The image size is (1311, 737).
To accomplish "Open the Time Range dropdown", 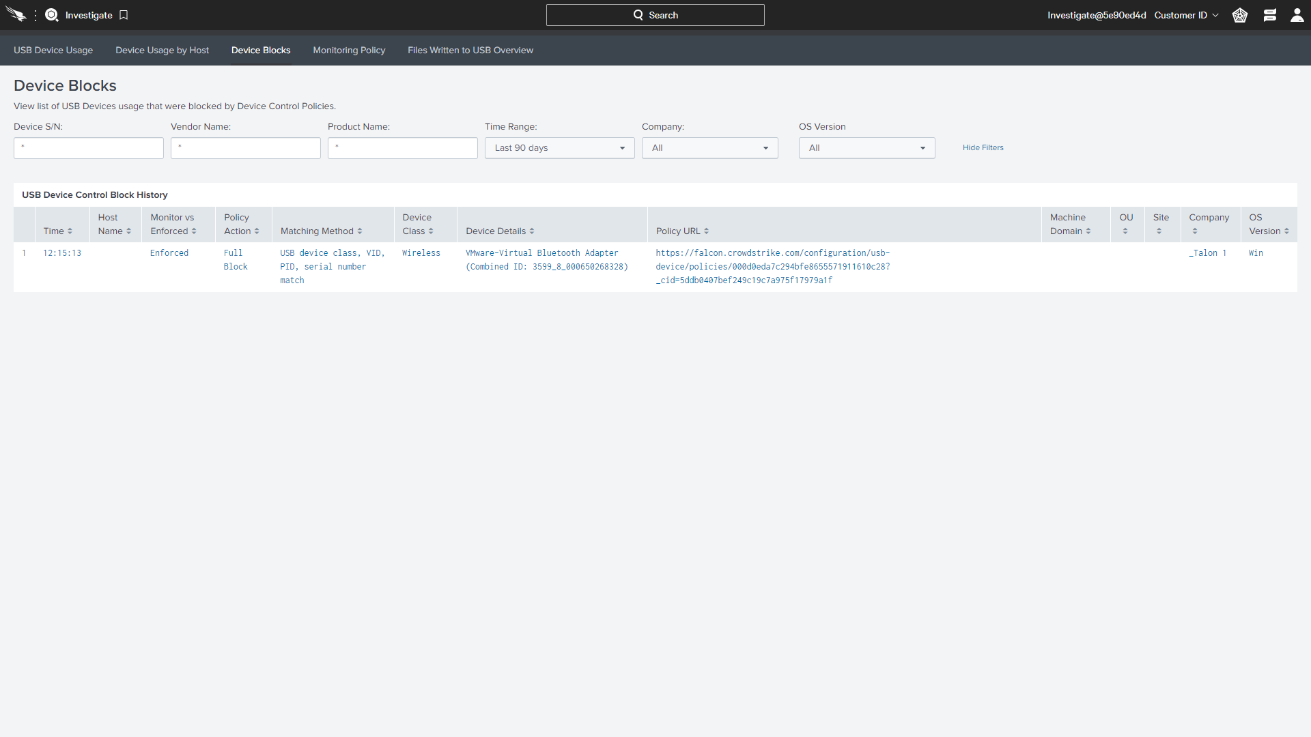I will (x=560, y=148).
